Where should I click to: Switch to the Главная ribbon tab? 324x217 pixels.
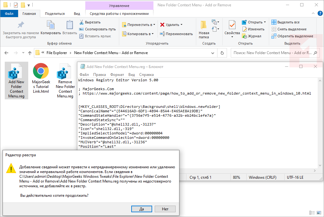point(29,14)
